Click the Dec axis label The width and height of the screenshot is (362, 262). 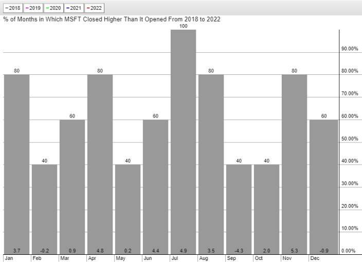pyautogui.click(x=315, y=258)
